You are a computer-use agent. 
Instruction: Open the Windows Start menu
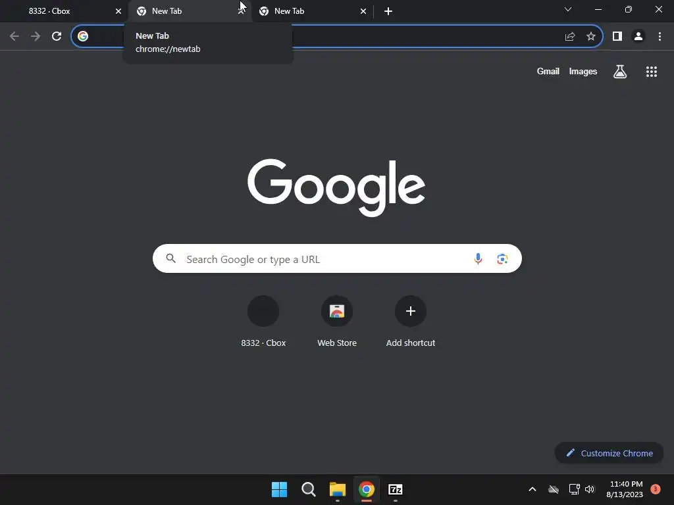coord(279,489)
